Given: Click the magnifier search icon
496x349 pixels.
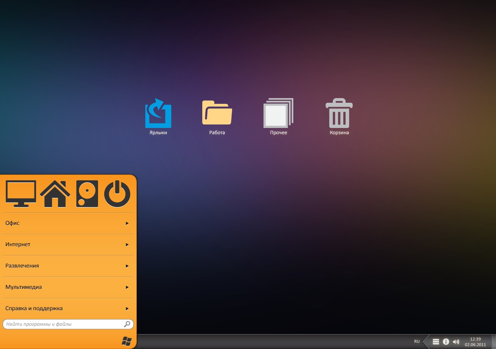Looking at the screenshot, I should [127, 324].
